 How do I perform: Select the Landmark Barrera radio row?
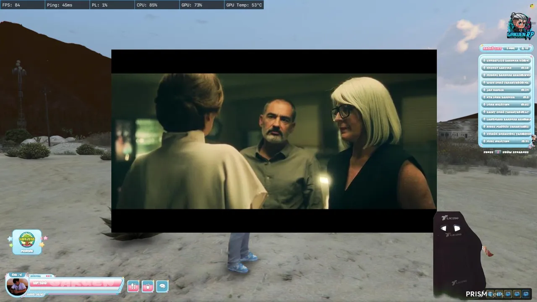[x=506, y=119]
